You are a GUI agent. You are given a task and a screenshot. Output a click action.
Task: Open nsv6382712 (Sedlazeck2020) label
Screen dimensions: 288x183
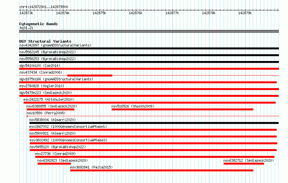tap(249, 160)
